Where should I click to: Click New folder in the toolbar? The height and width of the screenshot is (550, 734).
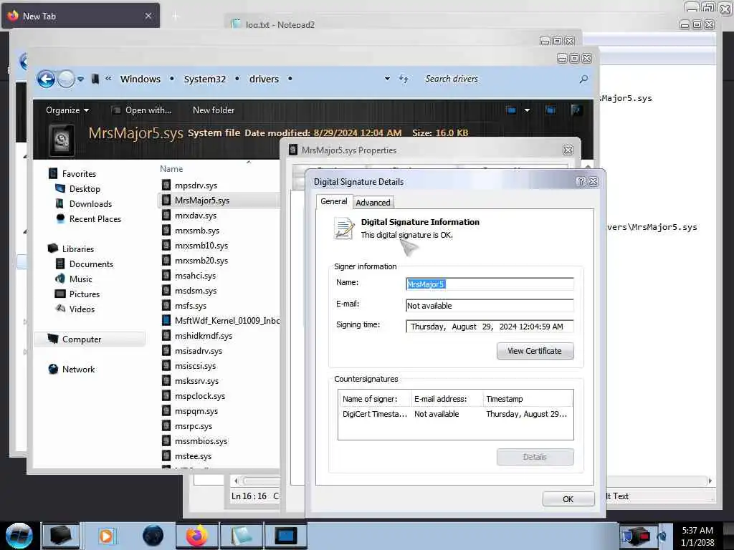(214, 110)
